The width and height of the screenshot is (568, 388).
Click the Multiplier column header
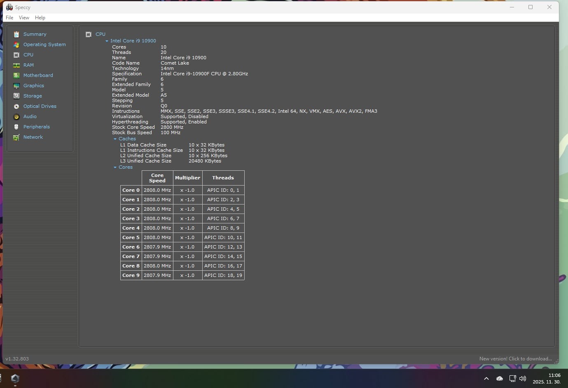(187, 178)
